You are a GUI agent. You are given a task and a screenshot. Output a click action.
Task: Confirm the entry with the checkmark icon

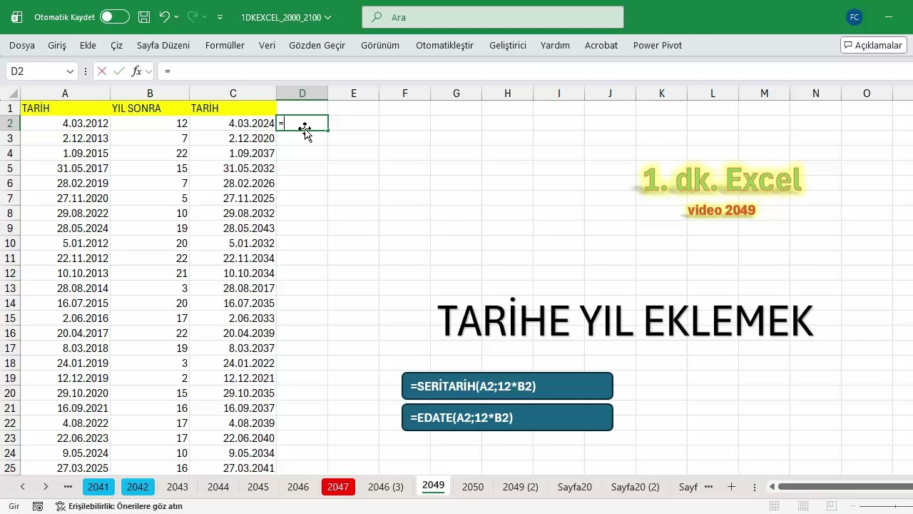point(118,71)
